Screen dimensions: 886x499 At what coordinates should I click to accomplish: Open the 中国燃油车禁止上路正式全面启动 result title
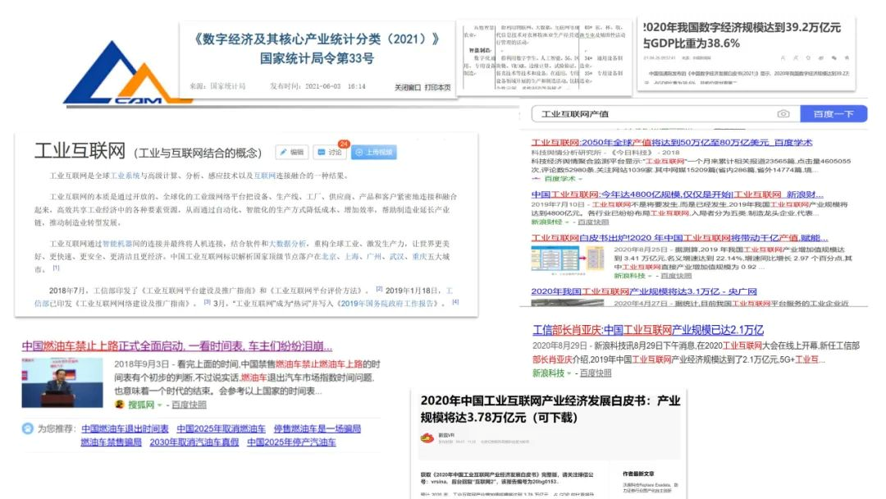coord(177,346)
